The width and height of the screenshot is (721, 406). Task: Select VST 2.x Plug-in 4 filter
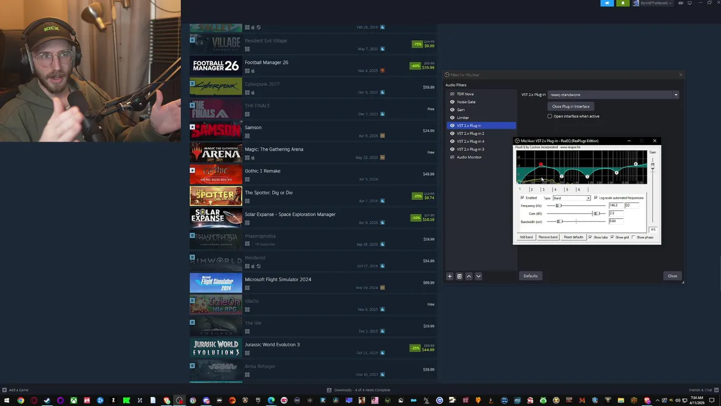482,142
